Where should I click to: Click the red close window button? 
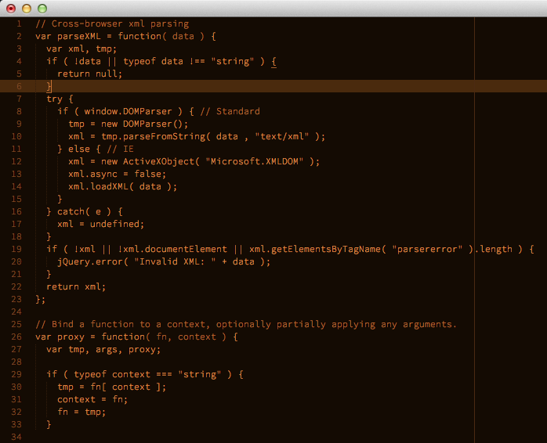point(11,9)
